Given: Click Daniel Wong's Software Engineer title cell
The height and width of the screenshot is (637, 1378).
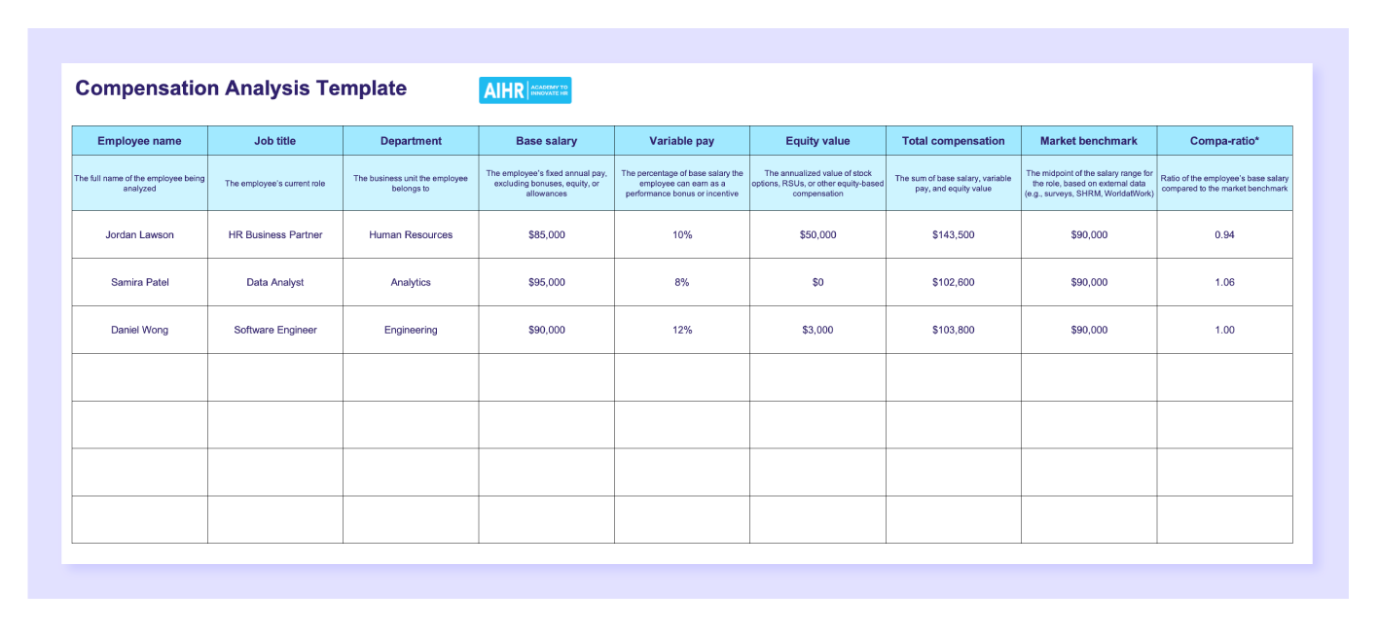Looking at the screenshot, I should click(x=274, y=330).
